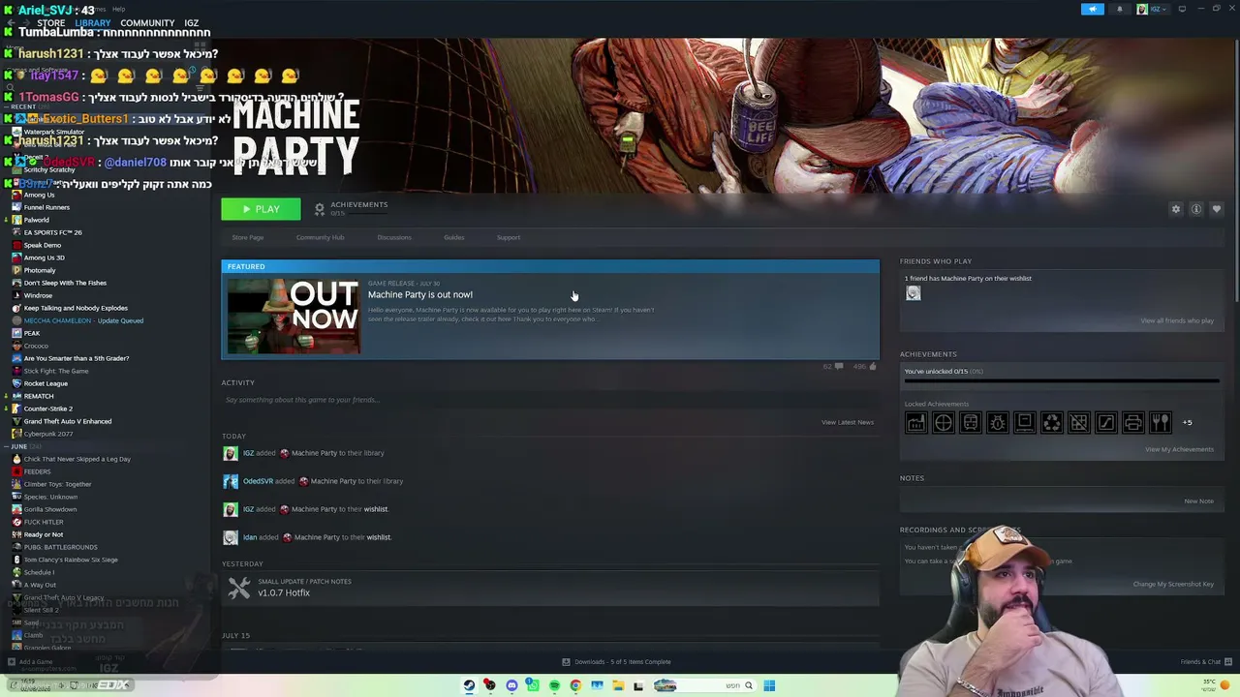Open the game info icon
The image size is (1240, 697).
(1196, 209)
